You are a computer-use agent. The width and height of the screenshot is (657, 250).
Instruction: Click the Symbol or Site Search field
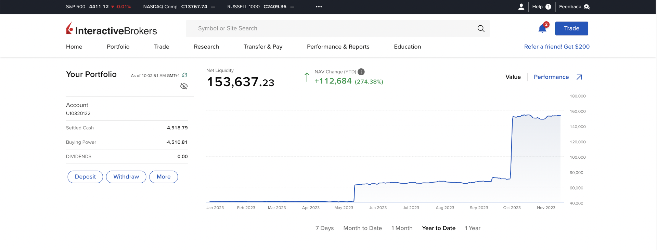point(328,28)
